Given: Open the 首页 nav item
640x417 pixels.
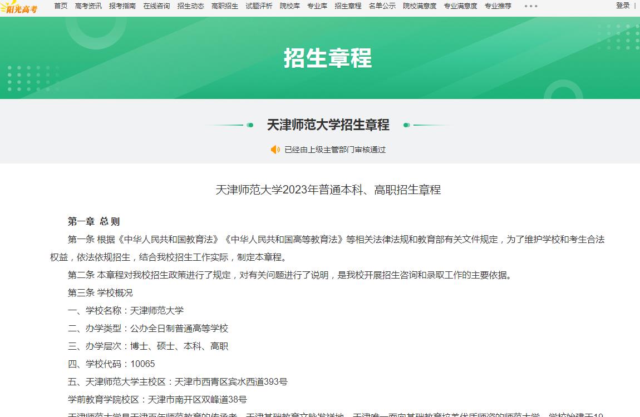Looking at the screenshot, I should (61, 6).
